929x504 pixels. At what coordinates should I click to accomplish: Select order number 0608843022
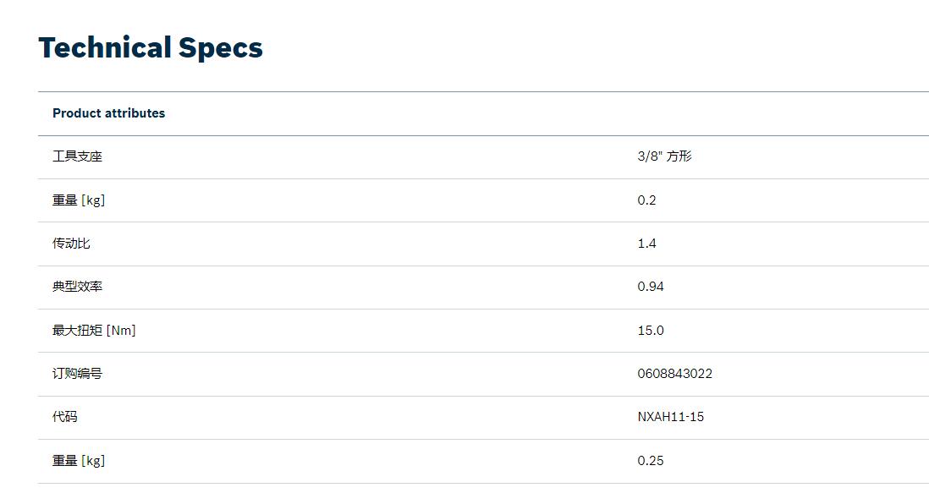point(675,374)
